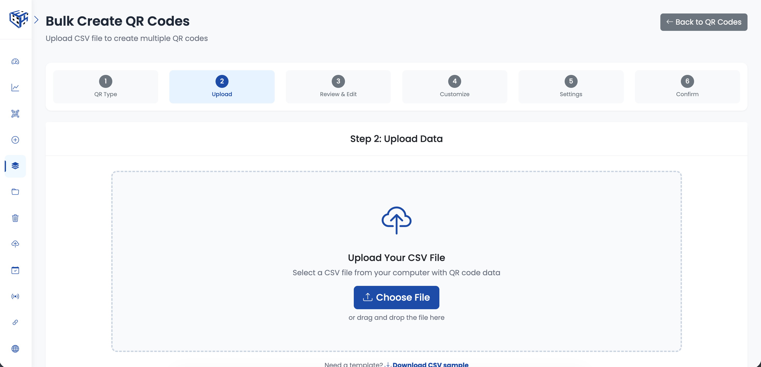Open the trash sidebar icon

click(x=15, y=218)
